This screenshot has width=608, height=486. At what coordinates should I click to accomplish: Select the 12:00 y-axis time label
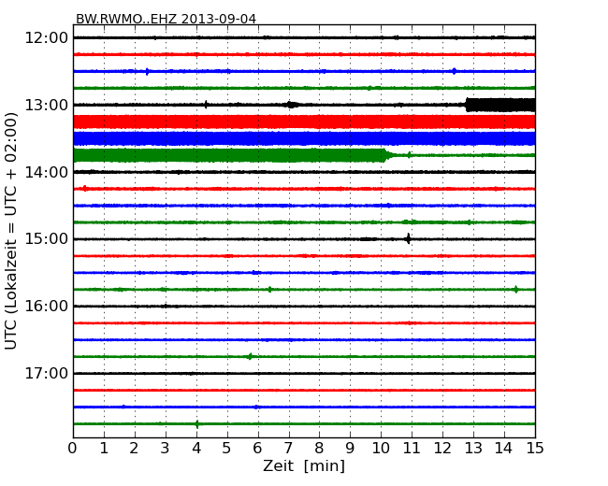(x=47, y=38)
